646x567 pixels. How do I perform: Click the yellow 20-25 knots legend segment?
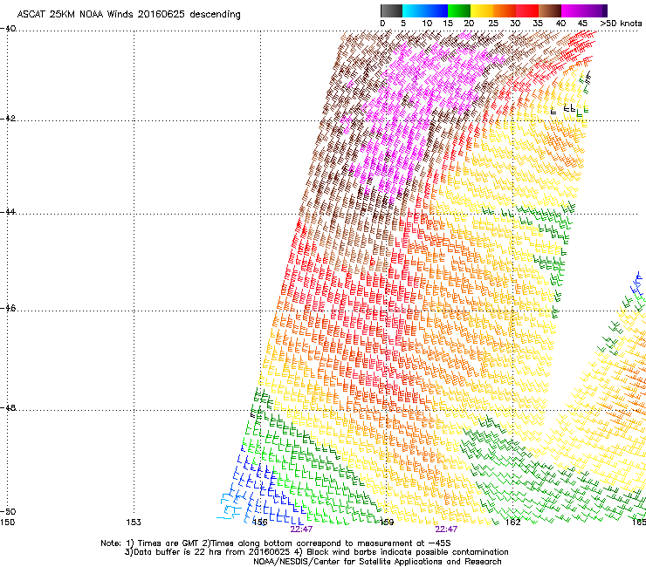click(x=482, y=10)
